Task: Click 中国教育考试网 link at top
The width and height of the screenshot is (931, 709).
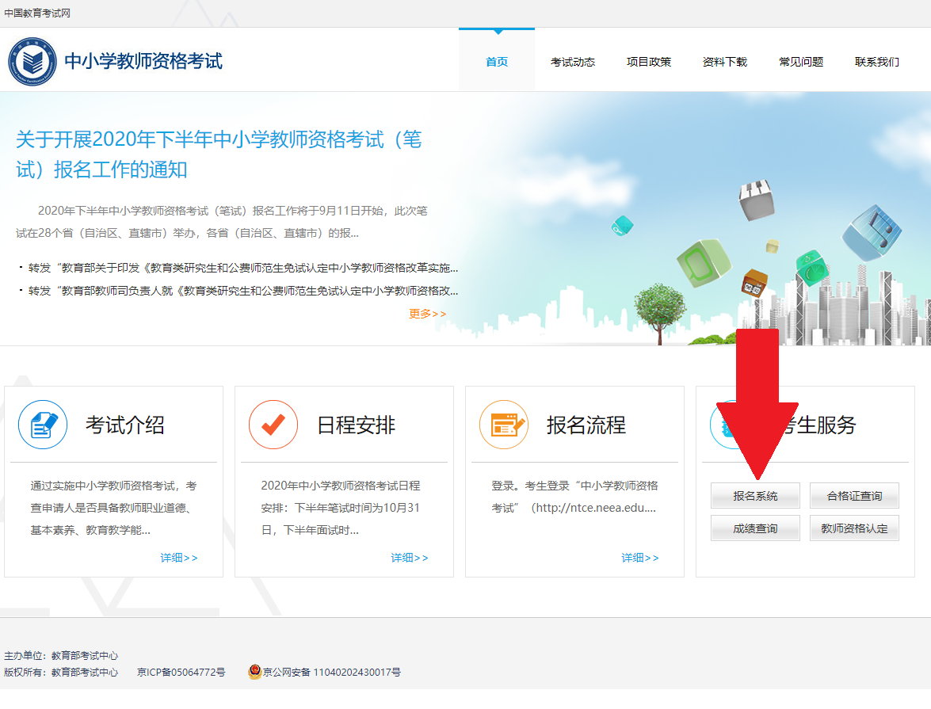Action: click(37, 13)
